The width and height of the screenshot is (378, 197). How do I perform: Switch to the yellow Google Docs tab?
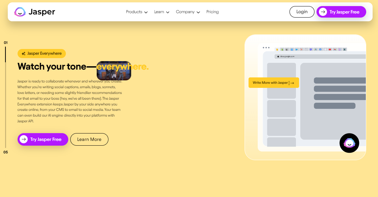[277, 49]
